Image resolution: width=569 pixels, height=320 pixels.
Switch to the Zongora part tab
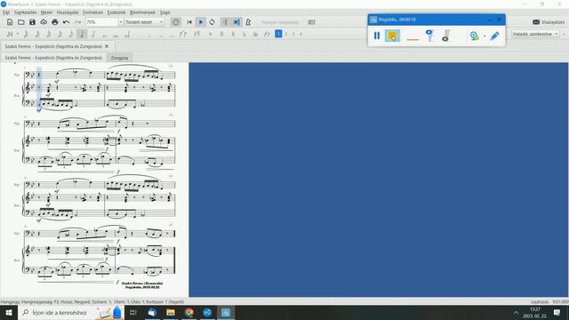point(119,58)
